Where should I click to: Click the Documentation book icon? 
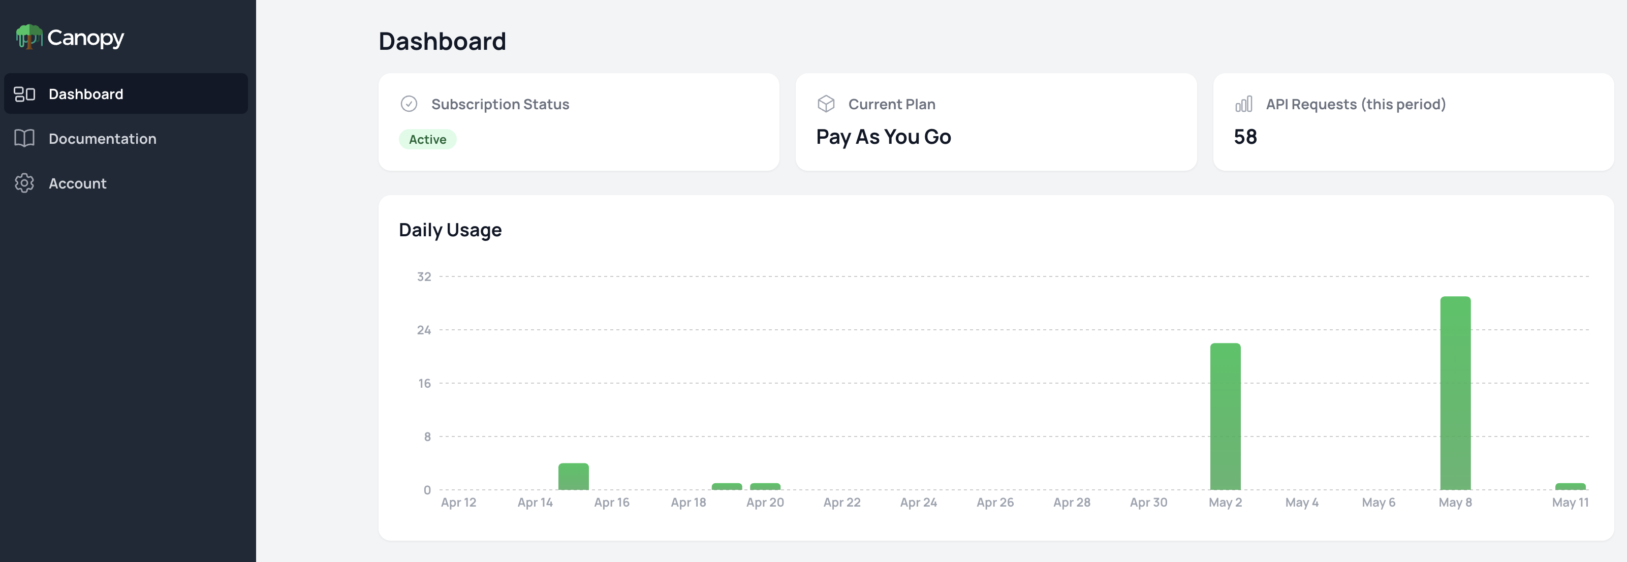[24, 138]
